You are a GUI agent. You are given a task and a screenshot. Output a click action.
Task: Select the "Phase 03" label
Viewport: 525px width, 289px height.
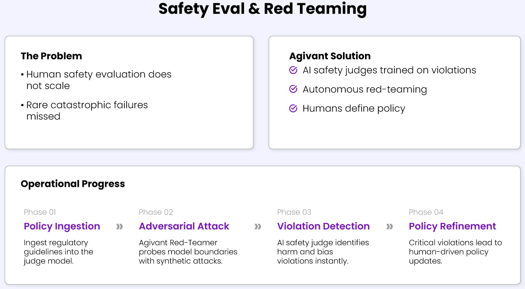pyautogui.click(x=295, y=212)
